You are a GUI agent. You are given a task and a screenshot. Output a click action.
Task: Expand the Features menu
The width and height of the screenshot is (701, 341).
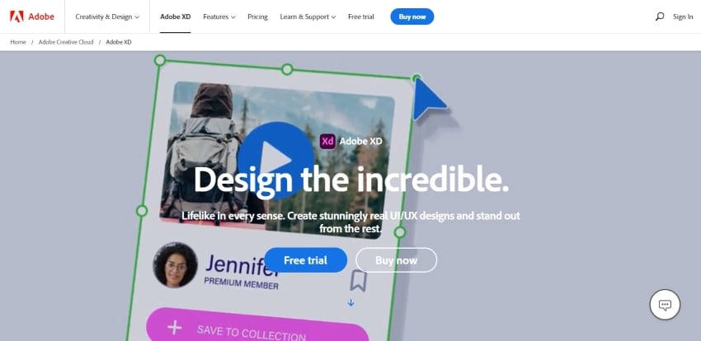pyautogui.click(x=219, y=16)
